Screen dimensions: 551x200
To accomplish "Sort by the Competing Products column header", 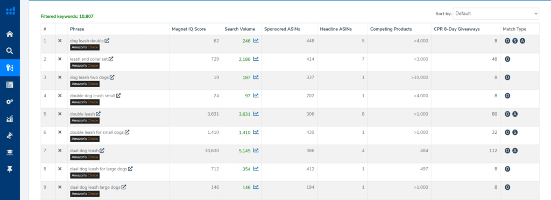I will (x=391, y=29).
